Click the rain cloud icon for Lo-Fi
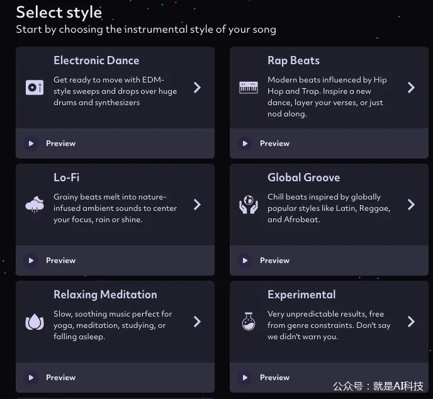The height and width of the screenshot is (399, 433). [35, 205]
